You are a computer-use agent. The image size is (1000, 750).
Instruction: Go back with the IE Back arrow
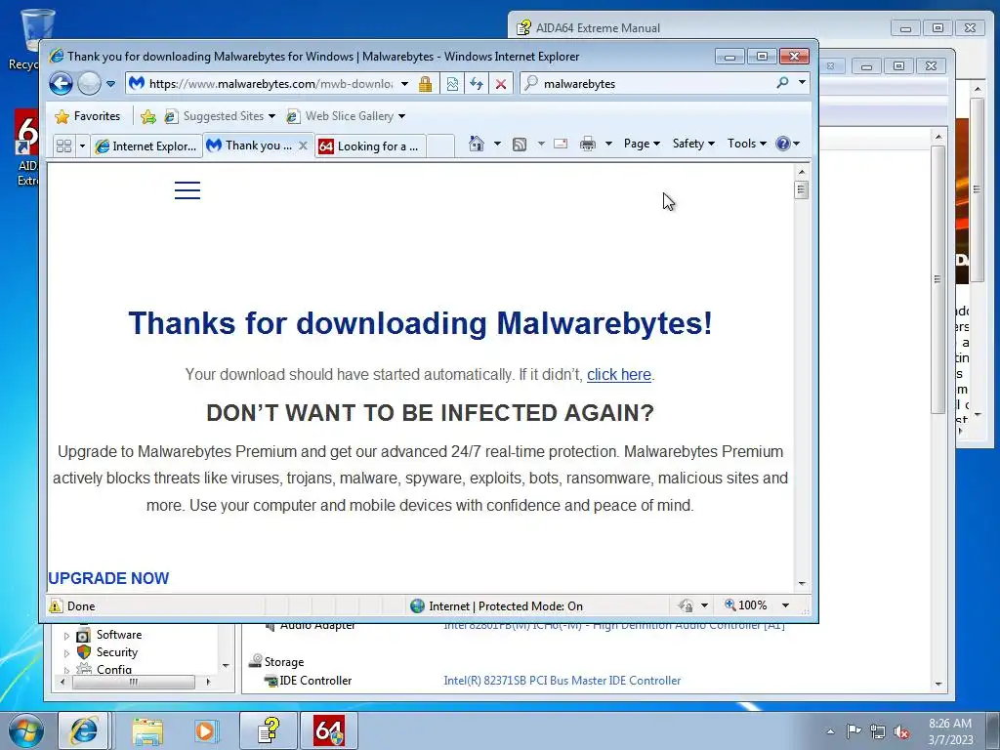(62, 84)
